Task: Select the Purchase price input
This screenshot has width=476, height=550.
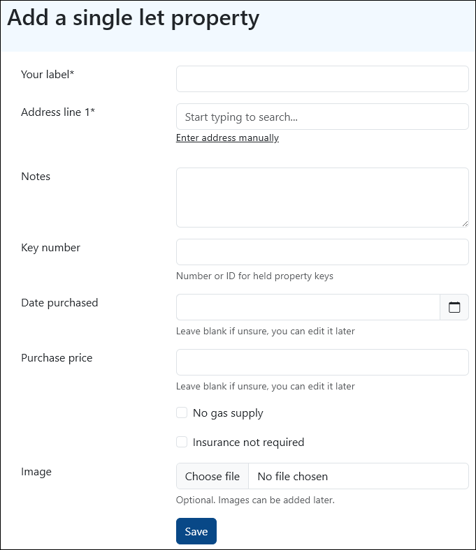Action: 322,362
